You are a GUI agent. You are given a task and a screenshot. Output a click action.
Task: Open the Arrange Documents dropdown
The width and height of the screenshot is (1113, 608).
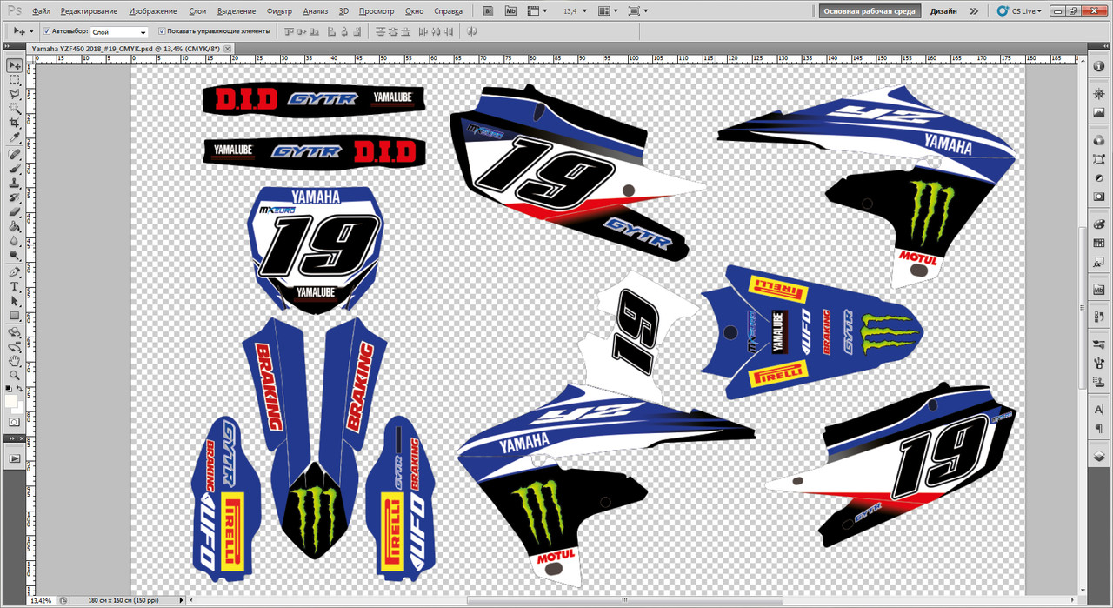tap(610, 11)
